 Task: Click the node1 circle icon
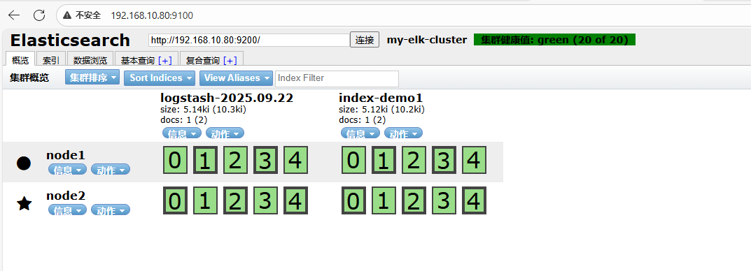click(24, 163)
